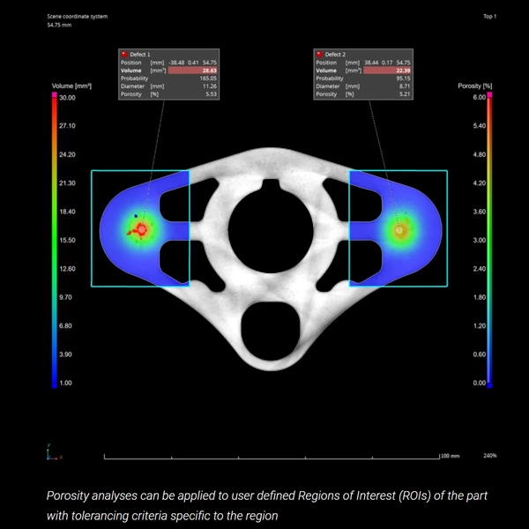
Task: Select the Defect 2 highlighted Volume row
Action: [x=362, y=70]
